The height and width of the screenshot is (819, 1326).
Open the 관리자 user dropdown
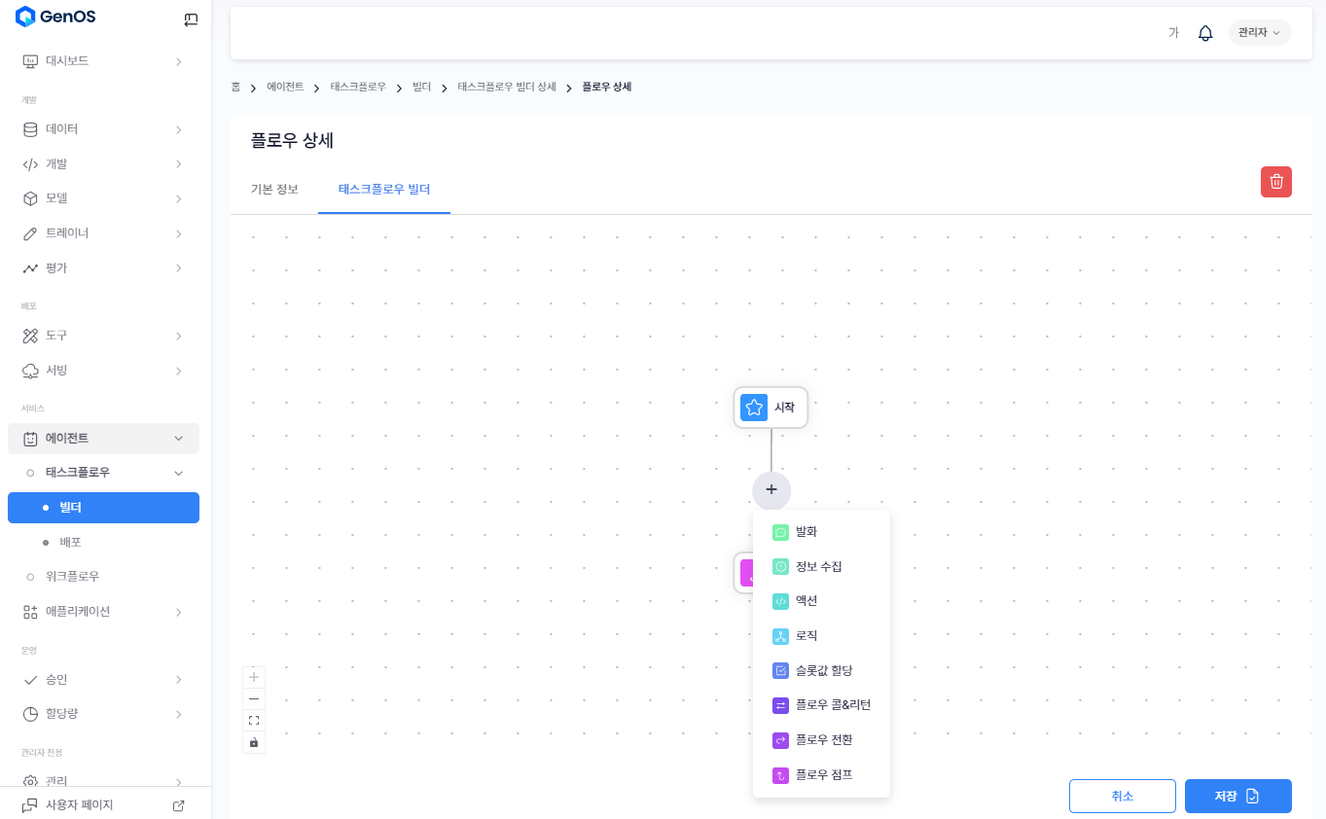pos(1259,33)
